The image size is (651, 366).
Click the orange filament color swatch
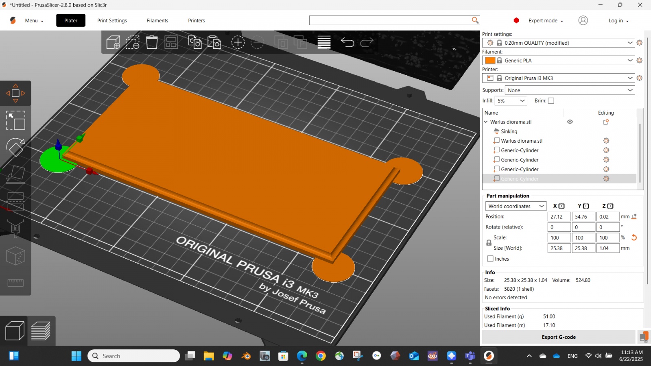tap(490, 61)
